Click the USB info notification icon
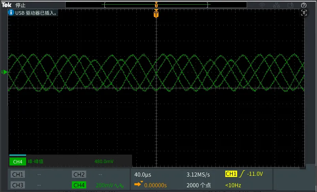 click(x=11, y=13)
